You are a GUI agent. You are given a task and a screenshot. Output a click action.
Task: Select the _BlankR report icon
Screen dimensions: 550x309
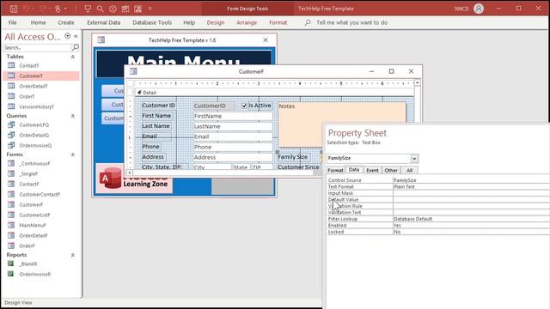11,264
